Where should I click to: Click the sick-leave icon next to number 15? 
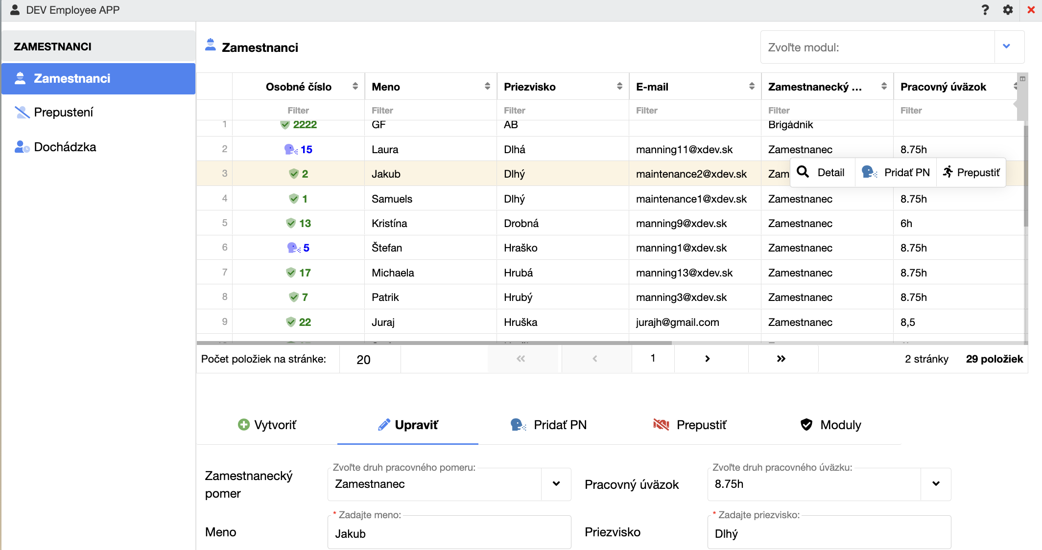[x=291, y=149]
